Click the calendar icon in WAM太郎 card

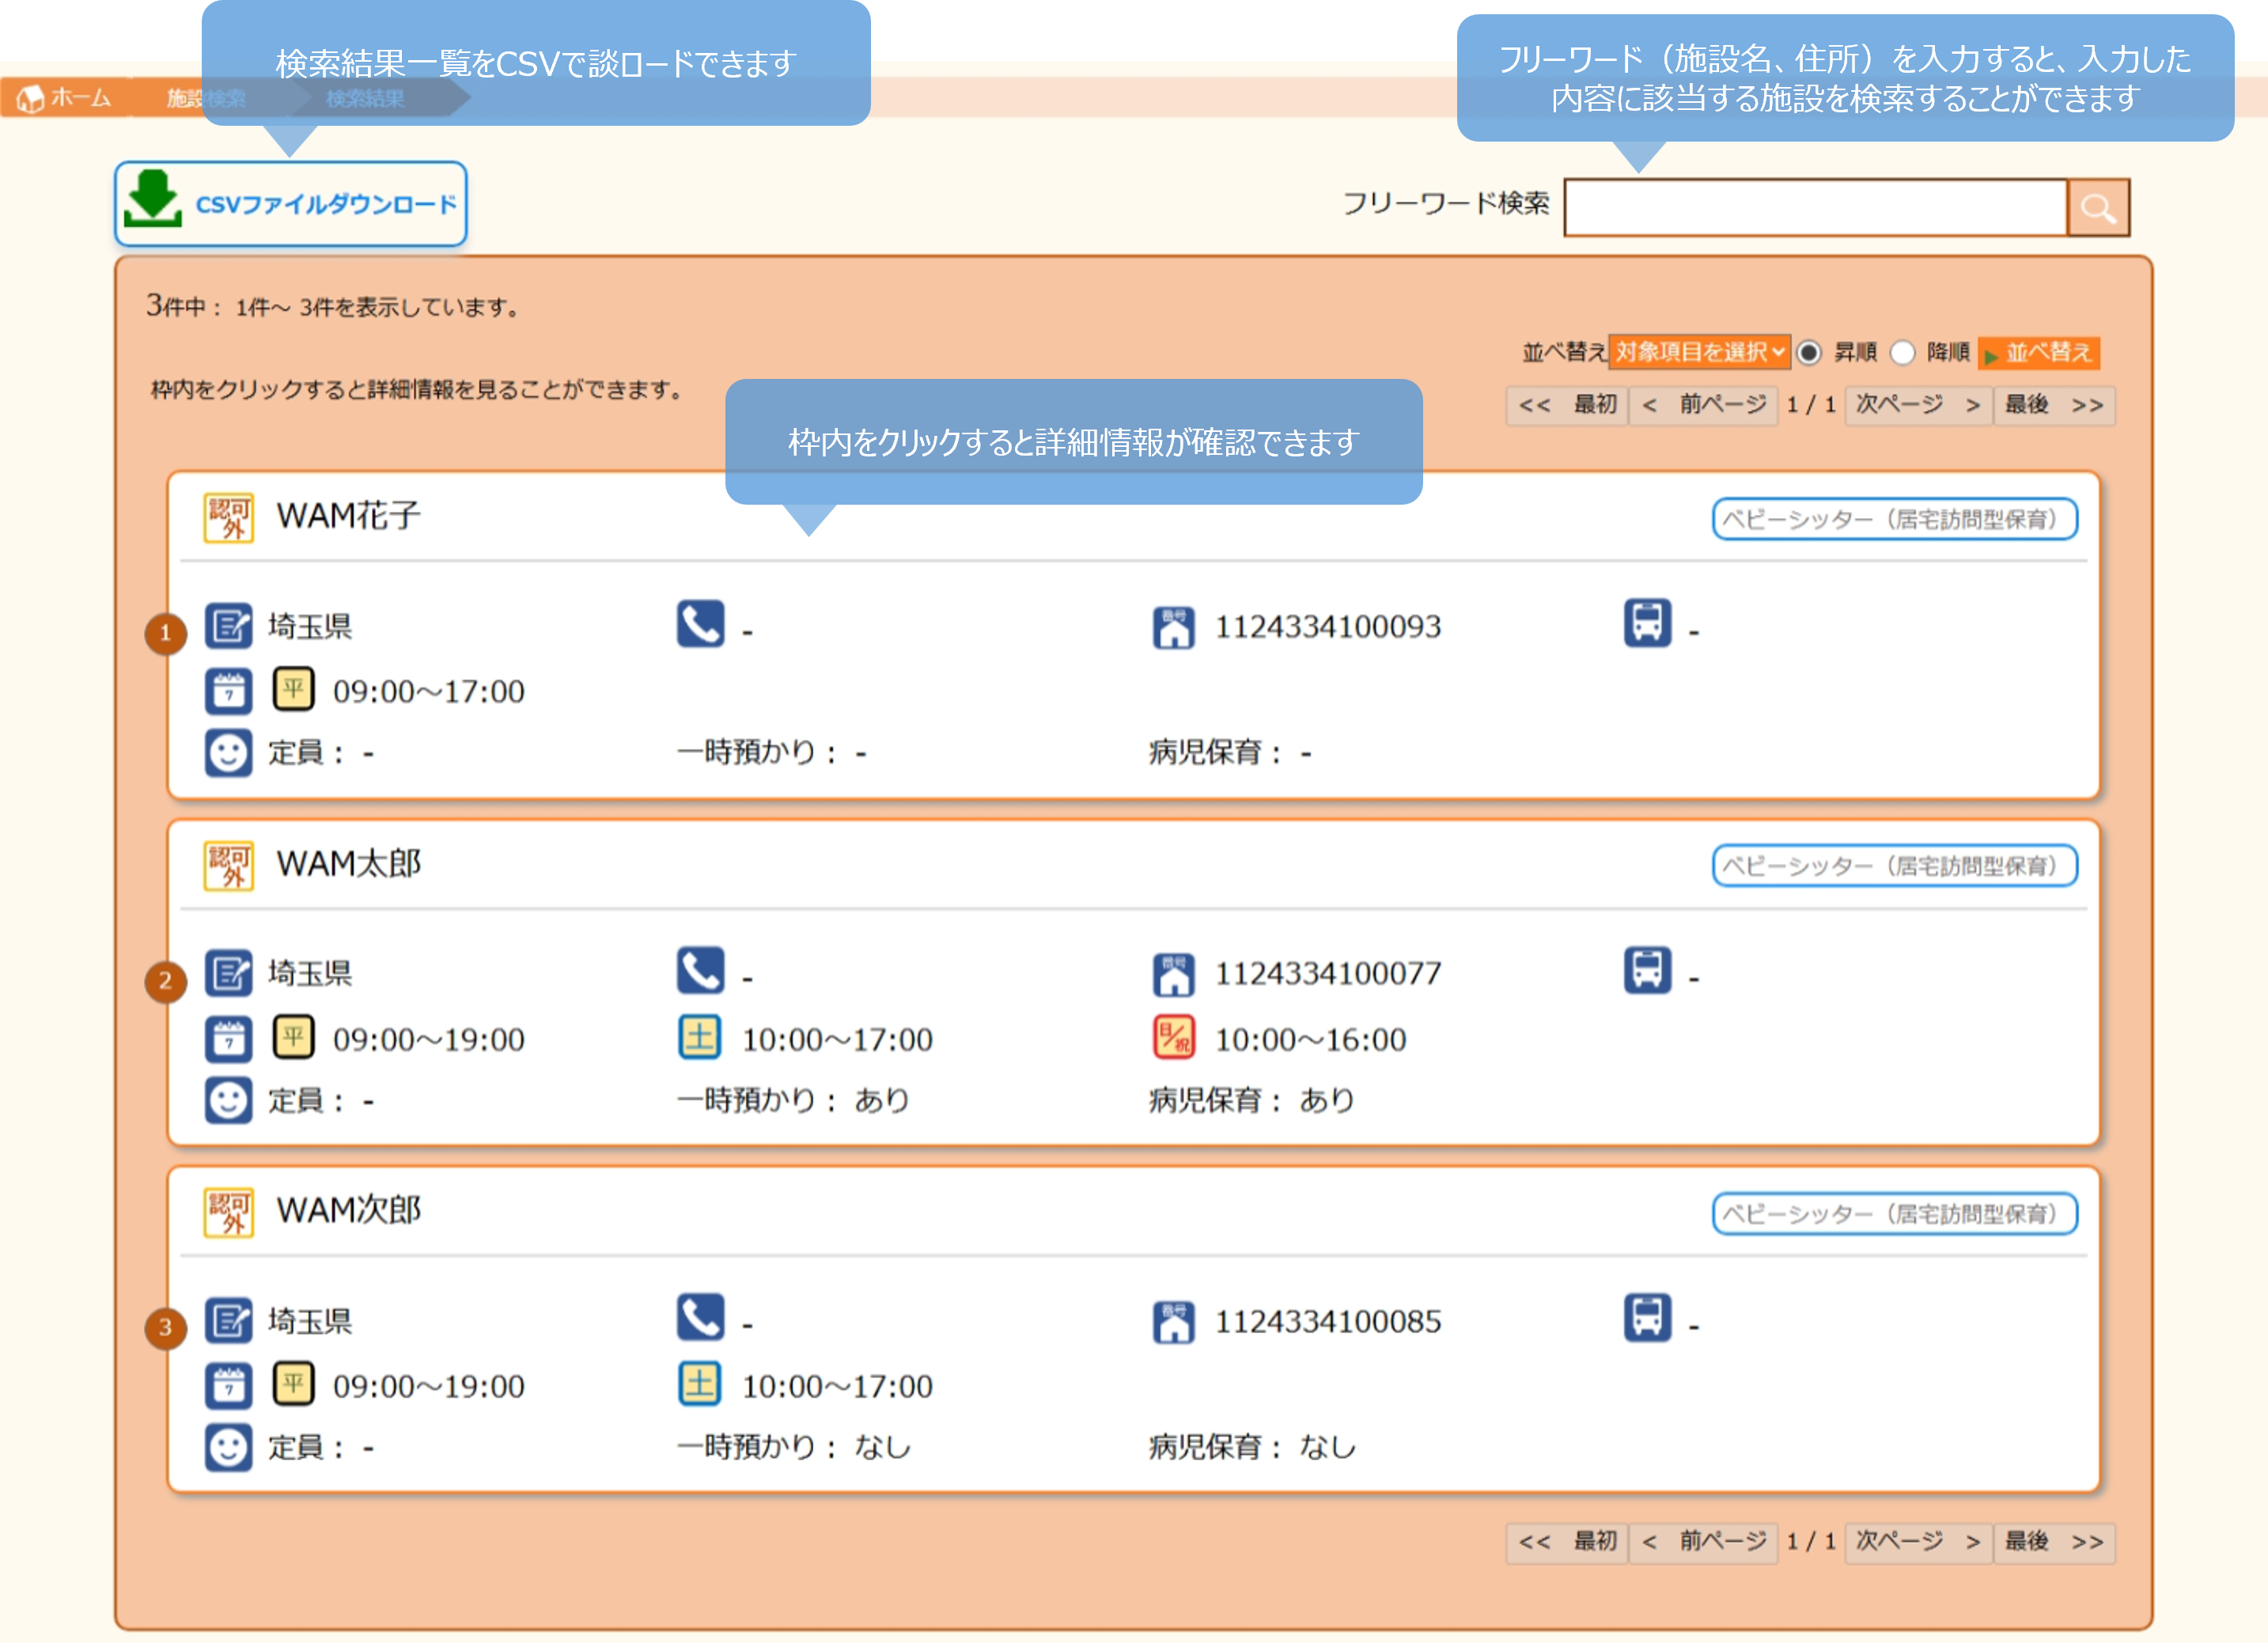tap(228, 1039)
